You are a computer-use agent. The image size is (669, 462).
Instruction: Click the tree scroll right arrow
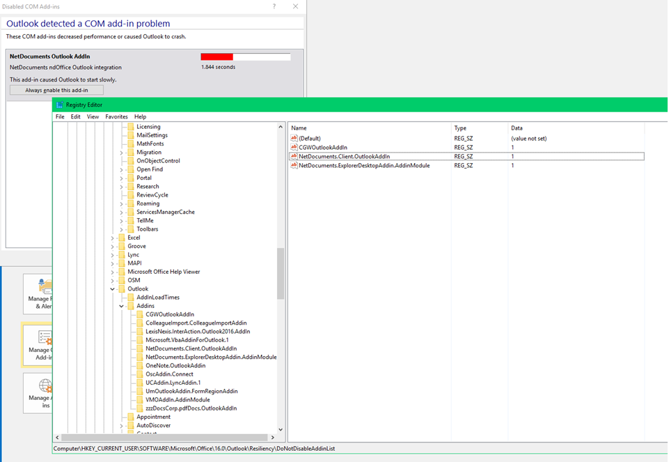[x=273, y=437]
